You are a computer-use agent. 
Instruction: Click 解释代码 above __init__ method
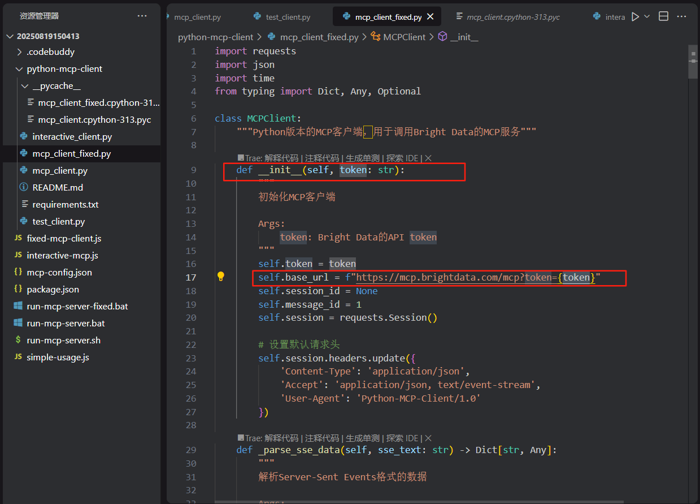281,158
